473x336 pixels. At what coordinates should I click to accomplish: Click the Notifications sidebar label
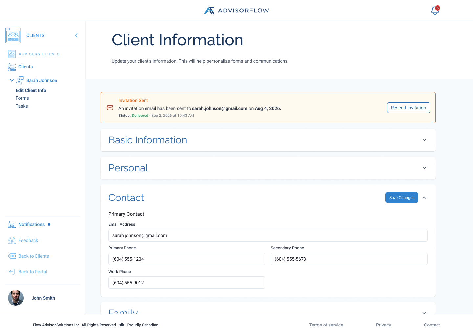coord(32,224)
